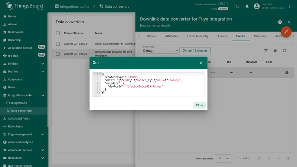This screenshot has width=297, height=167.
Task: Open help for data converter details
Action: [x=280, y=22]
